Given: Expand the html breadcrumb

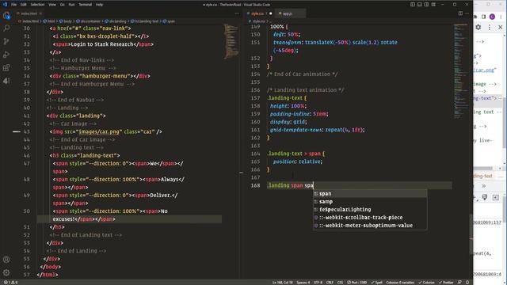Looking at the screenshot, I should coord(49,21).
